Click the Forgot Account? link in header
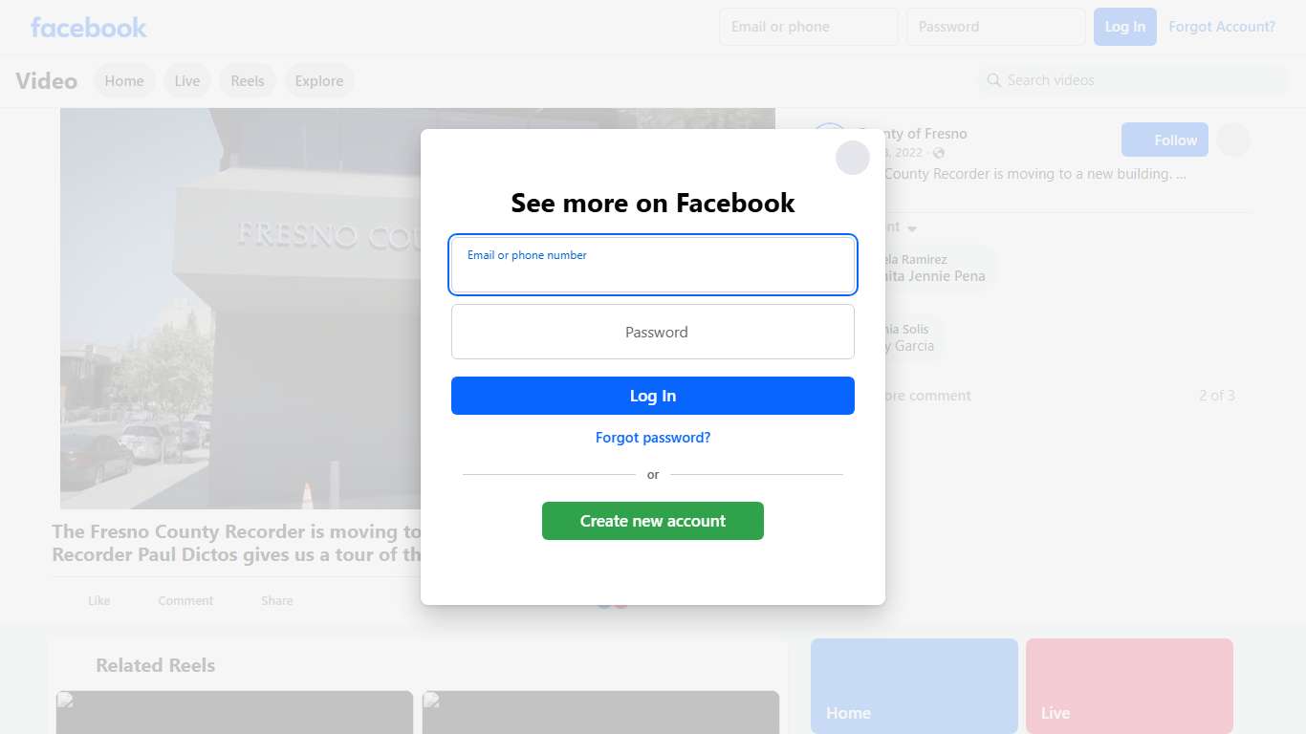1306x734 pixels. pyautogui.click(x=1222, y=27)
